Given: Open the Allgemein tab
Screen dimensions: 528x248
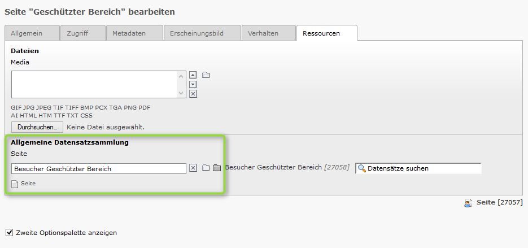Looking at the screenshot, I should click(32, 33).
